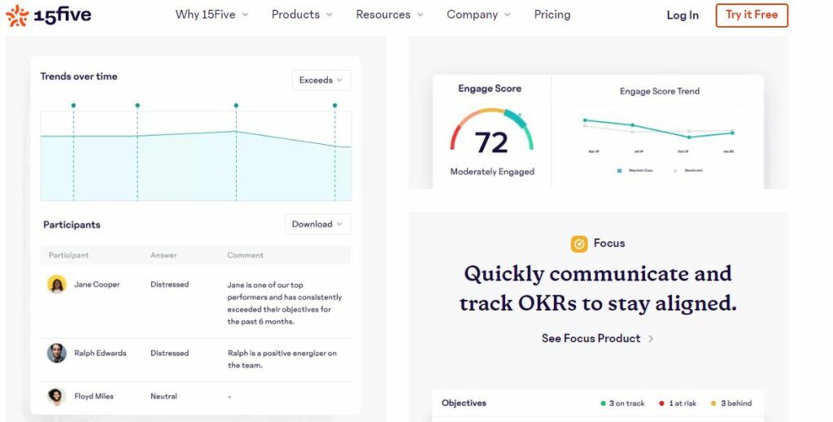833x422 pixels.
Task: Click the chevron next to Products
Action: pyautogui.click(x=329, y=15)
